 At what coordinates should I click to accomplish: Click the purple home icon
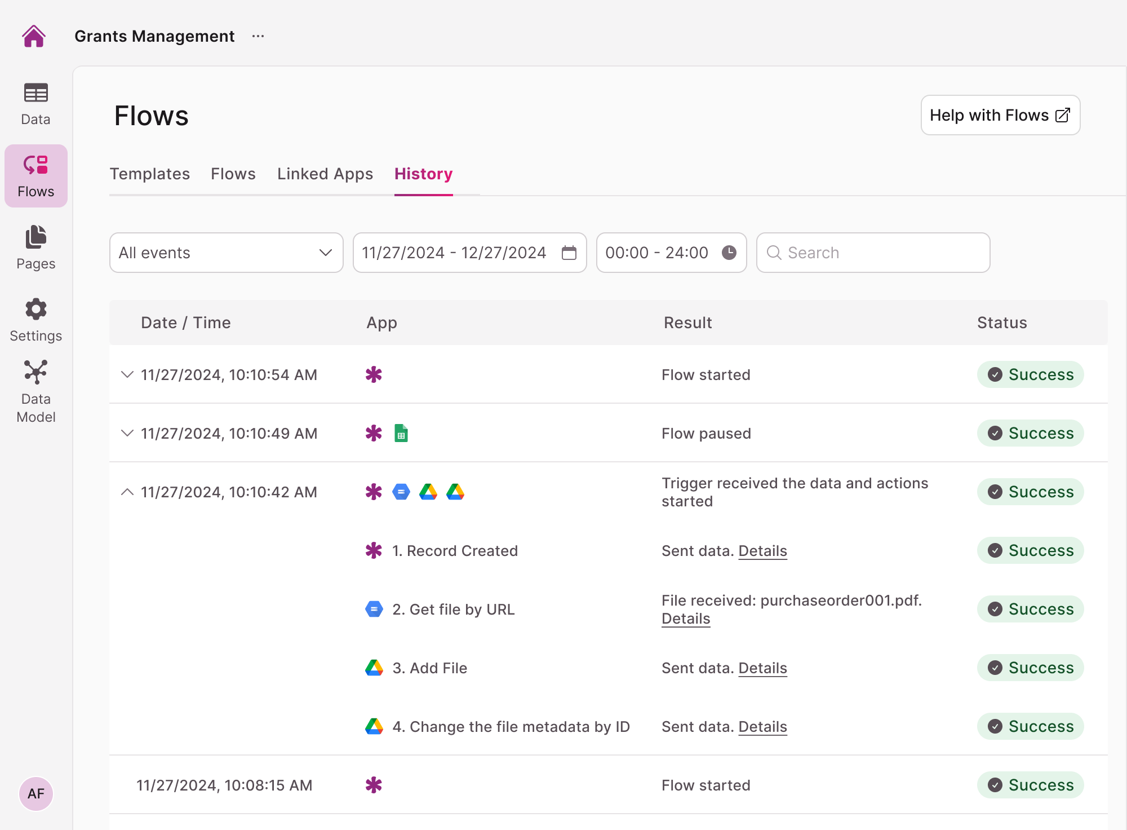point(34,36)
